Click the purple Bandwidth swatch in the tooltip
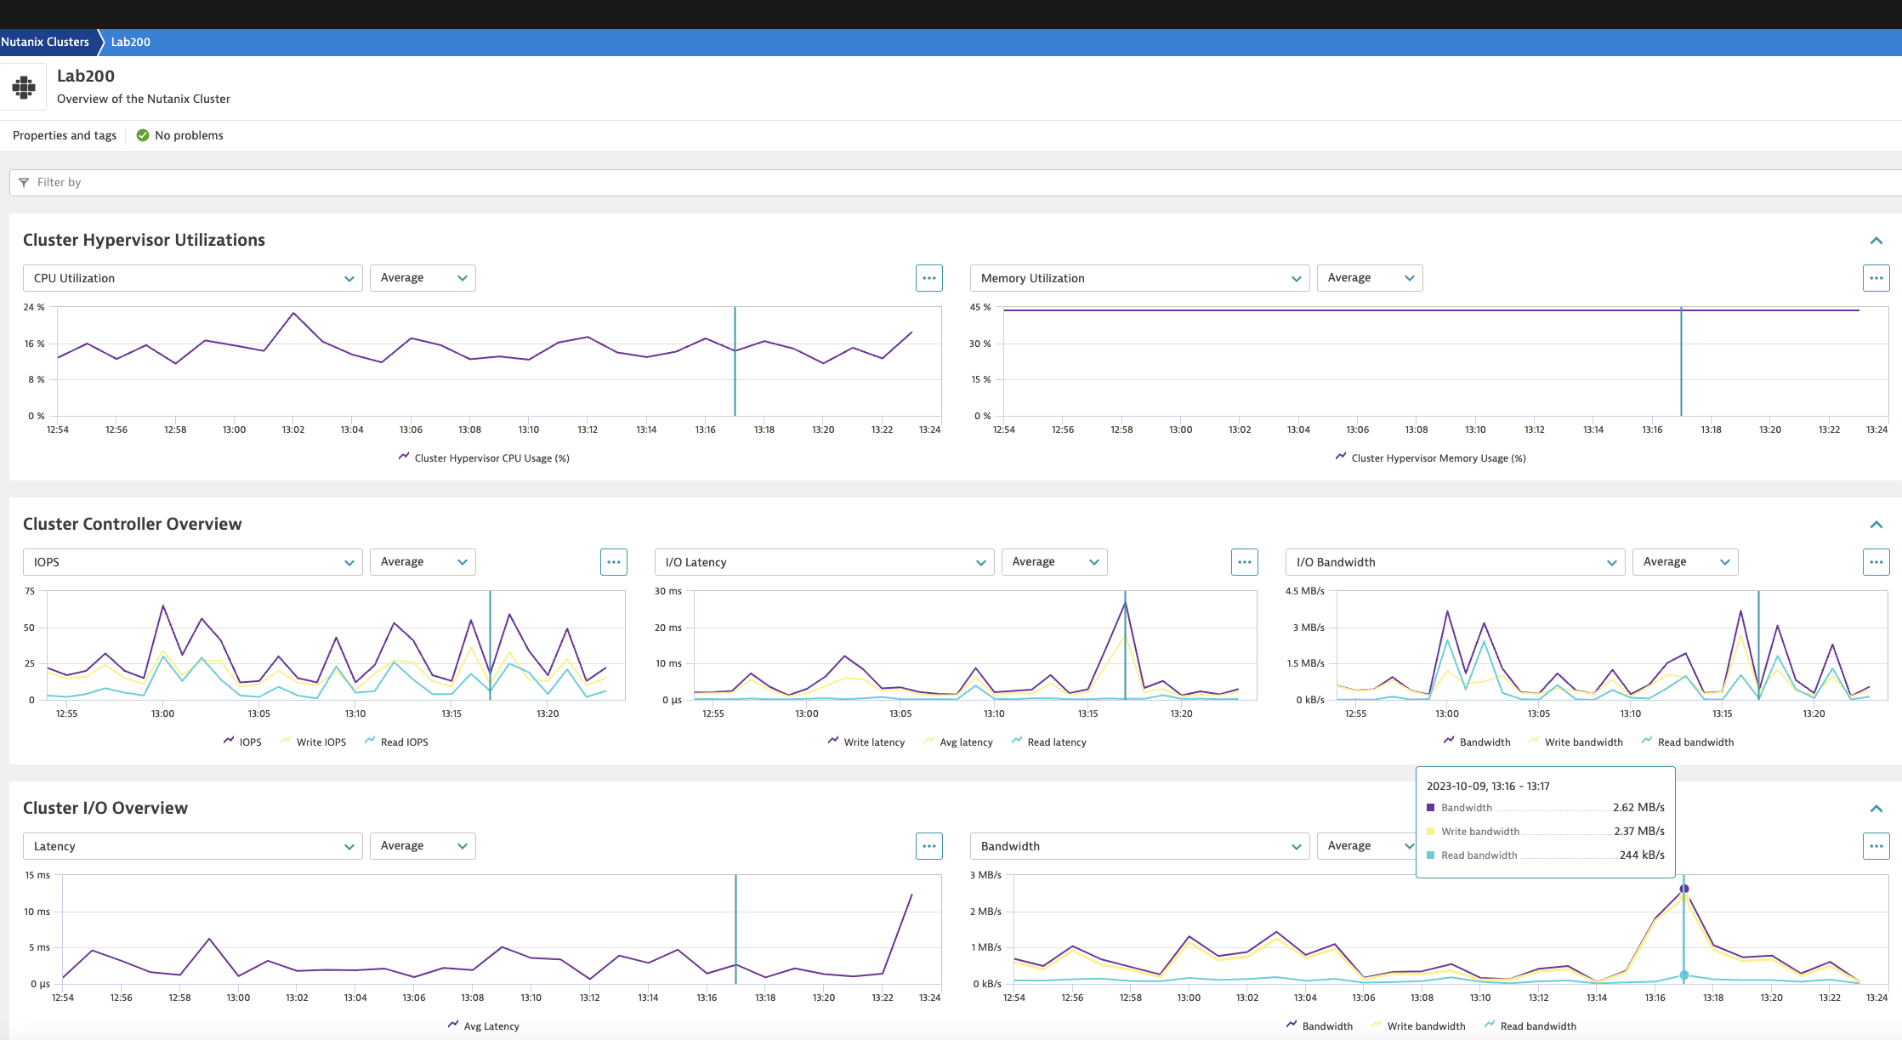1902x1040 pixels. [1430, 808]
